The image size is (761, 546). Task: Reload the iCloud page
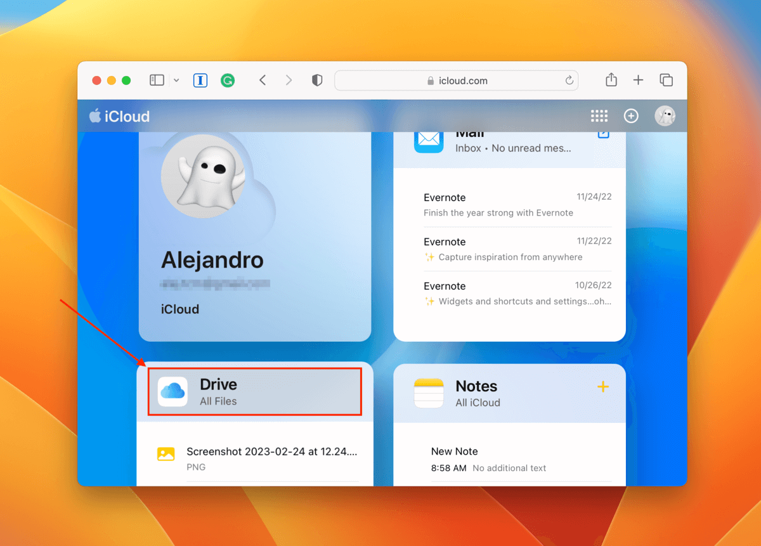point(569,81)
